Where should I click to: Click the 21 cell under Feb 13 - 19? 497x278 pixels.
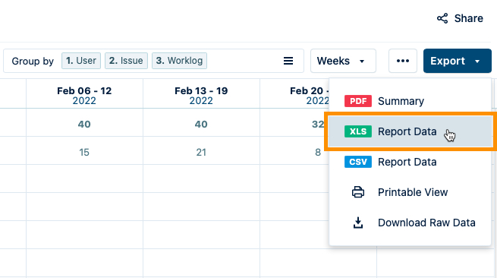[201, 153]
